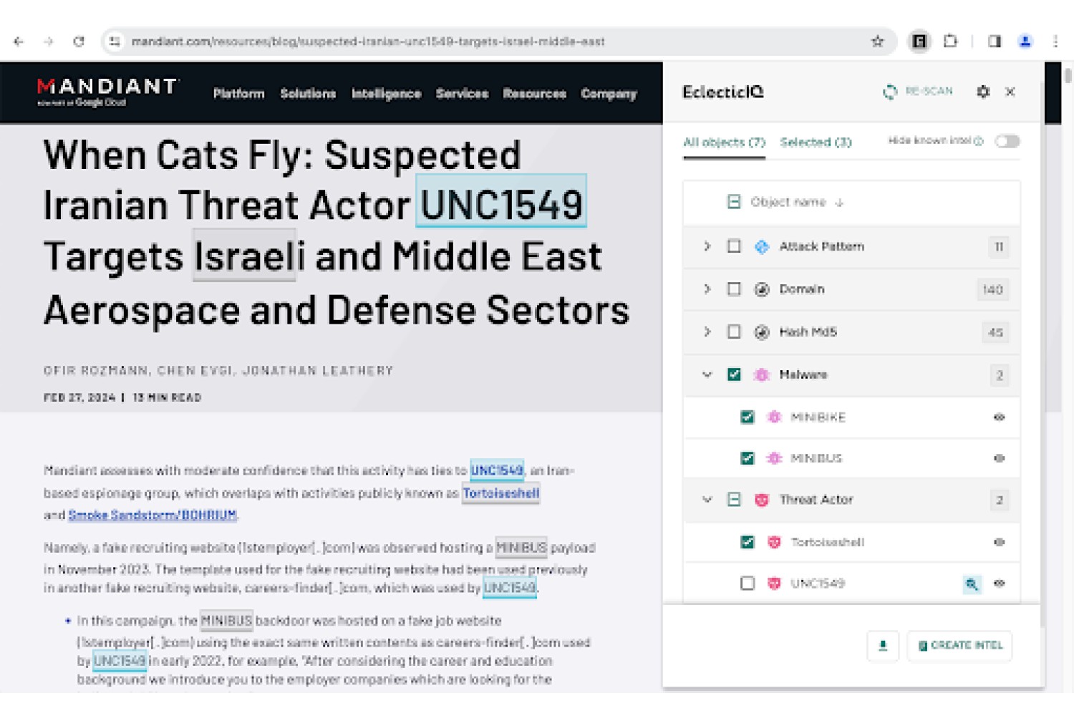
Task: Click the Malware bug icon
Action: pyautogui.click(x=762, y=374)
